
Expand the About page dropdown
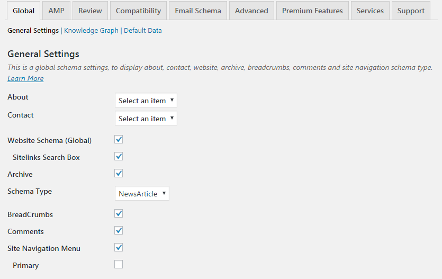tap(146, 101)
